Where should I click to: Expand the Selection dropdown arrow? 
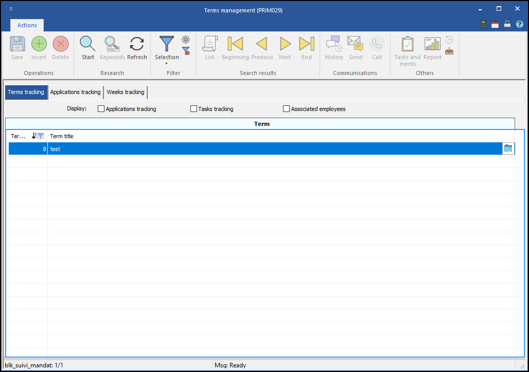coord(166,64)
